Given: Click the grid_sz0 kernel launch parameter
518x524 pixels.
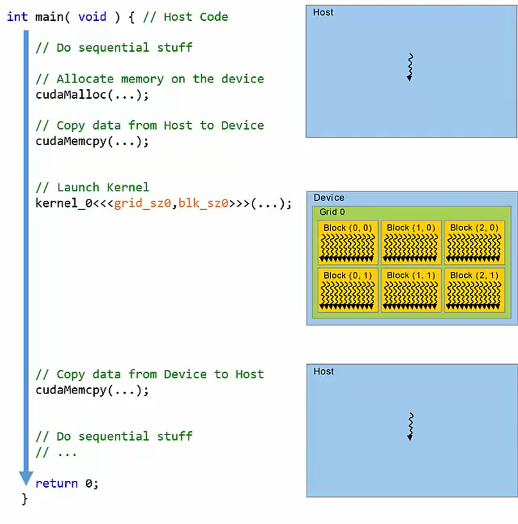Looking at the screenshot, I should (x=142, y=203).
